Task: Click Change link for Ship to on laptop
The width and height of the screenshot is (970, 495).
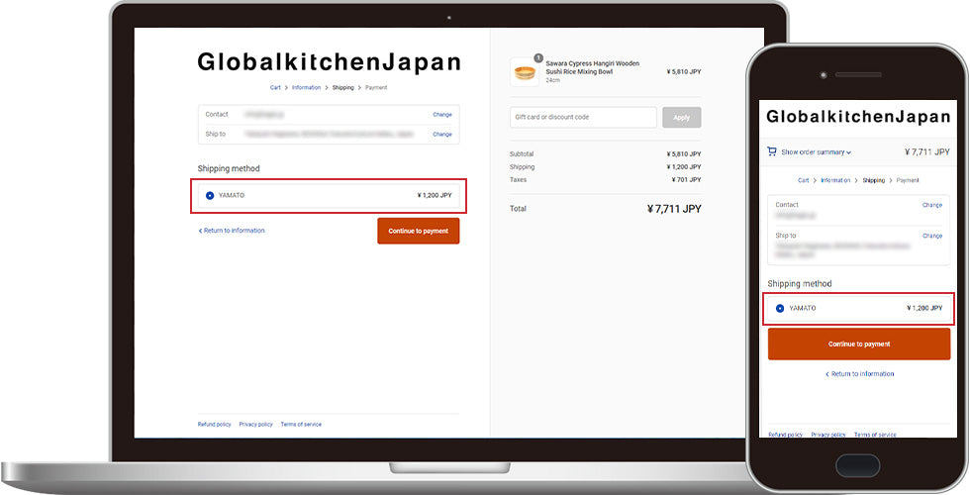Action: coord(441,135)
